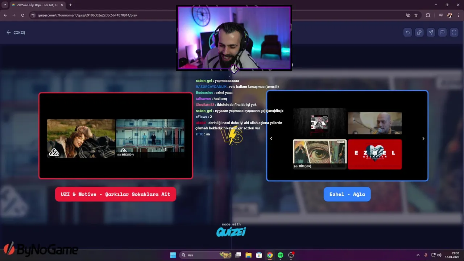Viewport: 464px width, 261px height.
Task: Open Microsoft Store from the taskbar
Action: tap(259, 255)
